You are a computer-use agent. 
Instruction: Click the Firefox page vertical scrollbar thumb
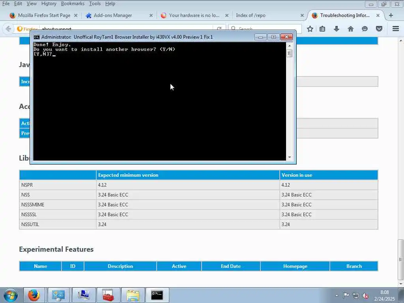pos(401,260)
